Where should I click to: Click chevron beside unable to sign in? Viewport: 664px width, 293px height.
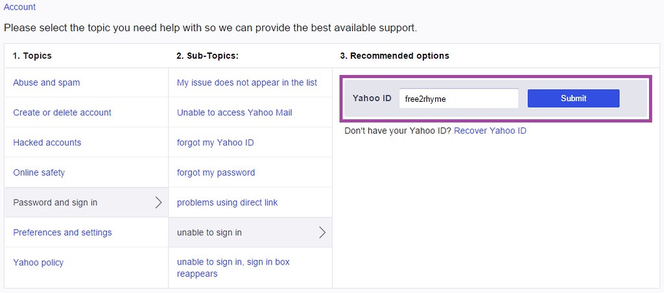click(322, 233)
